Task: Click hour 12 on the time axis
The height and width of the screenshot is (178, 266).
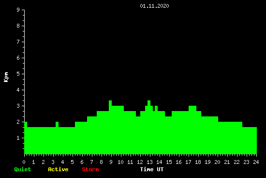Action: 140,162
